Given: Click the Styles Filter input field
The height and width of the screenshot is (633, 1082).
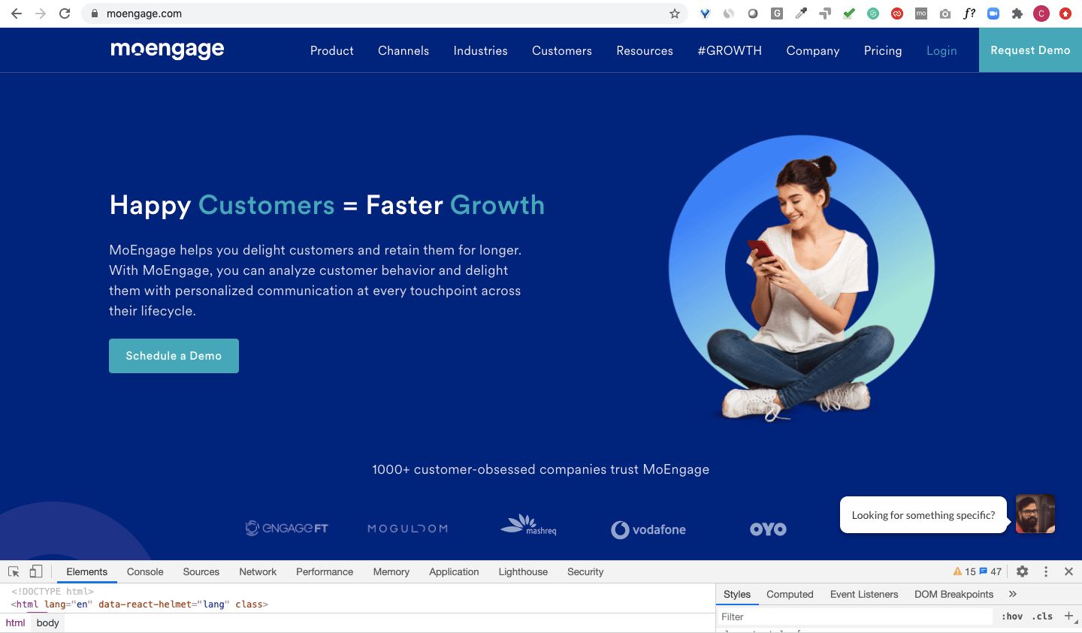Looking at the screenshot, I should click(x=855, y=616).
